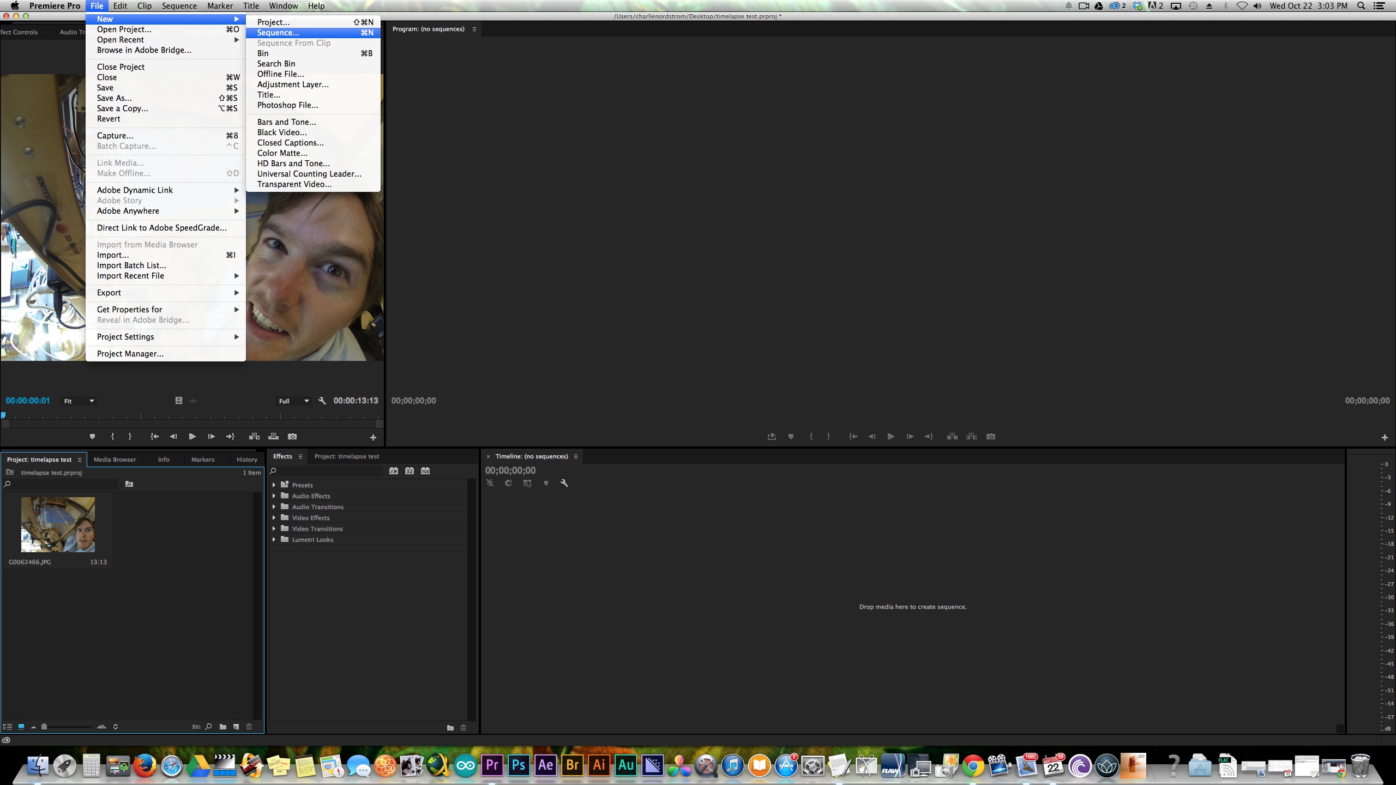Select Color Matte... menu item
Viewport: 1396px width, 785px height.
[313, 153]
